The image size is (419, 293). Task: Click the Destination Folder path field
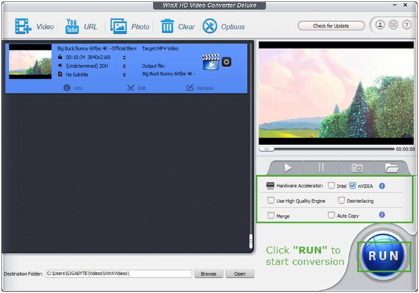pos(118,274)
